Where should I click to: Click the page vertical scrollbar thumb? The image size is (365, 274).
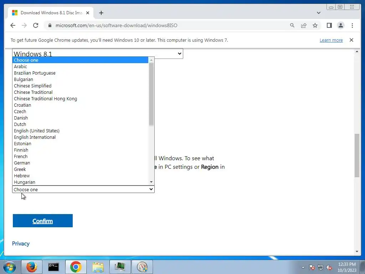[x=357, y=156]
